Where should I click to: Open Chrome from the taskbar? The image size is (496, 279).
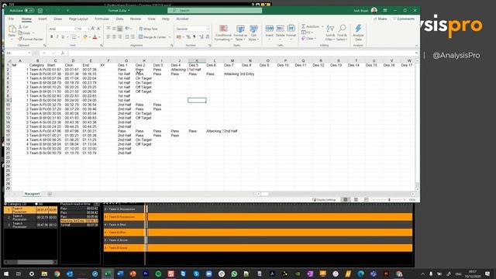(x=57, y=274)
